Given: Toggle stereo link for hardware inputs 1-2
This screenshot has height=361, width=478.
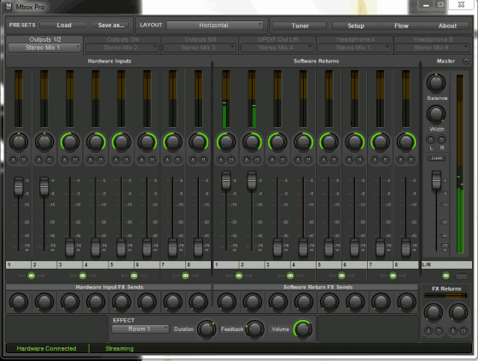Looking at the screenshot, I should [32, 276].
